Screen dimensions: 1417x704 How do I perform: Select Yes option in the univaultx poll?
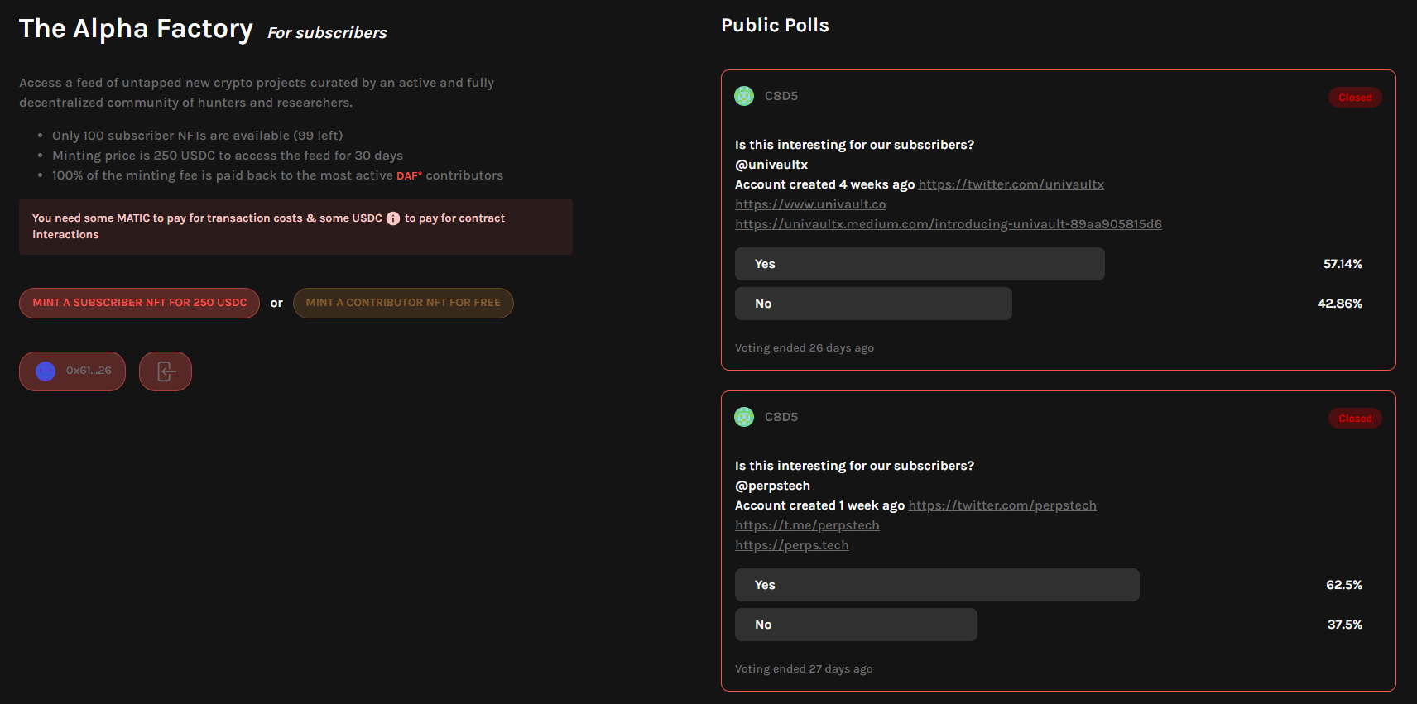coord(919,264)
